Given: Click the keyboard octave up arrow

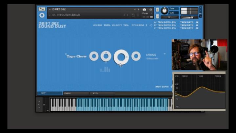Looking at the screenshot, I should click(39, 101).
